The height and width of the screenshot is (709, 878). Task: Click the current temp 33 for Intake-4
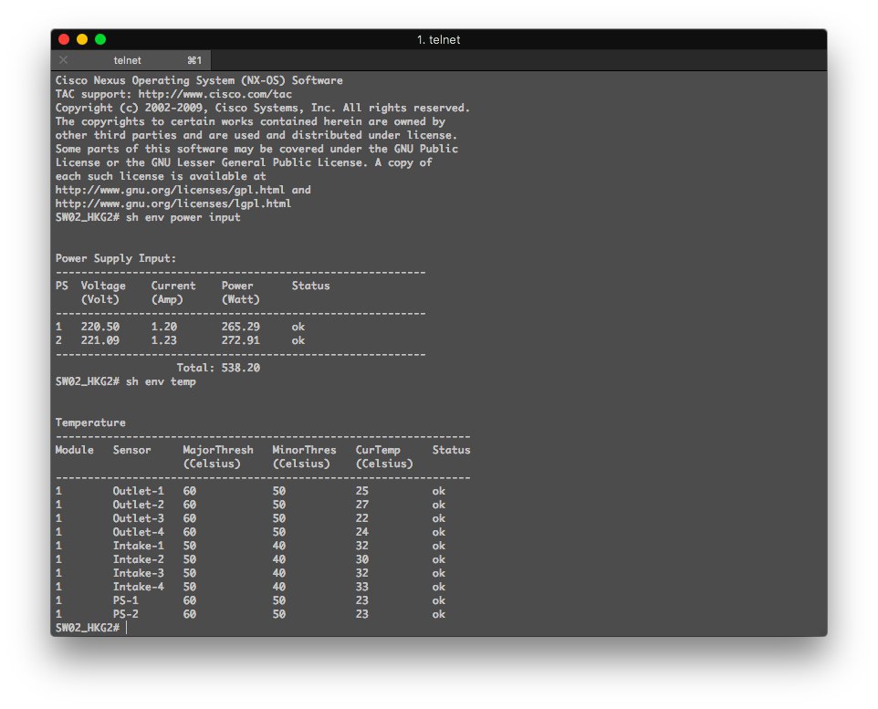point(361,587)
